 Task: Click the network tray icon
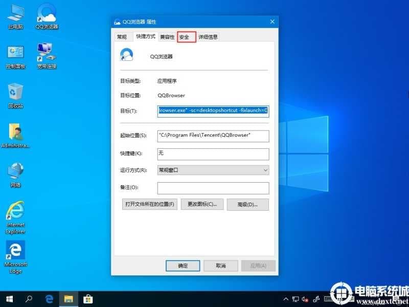pos(296,299)
